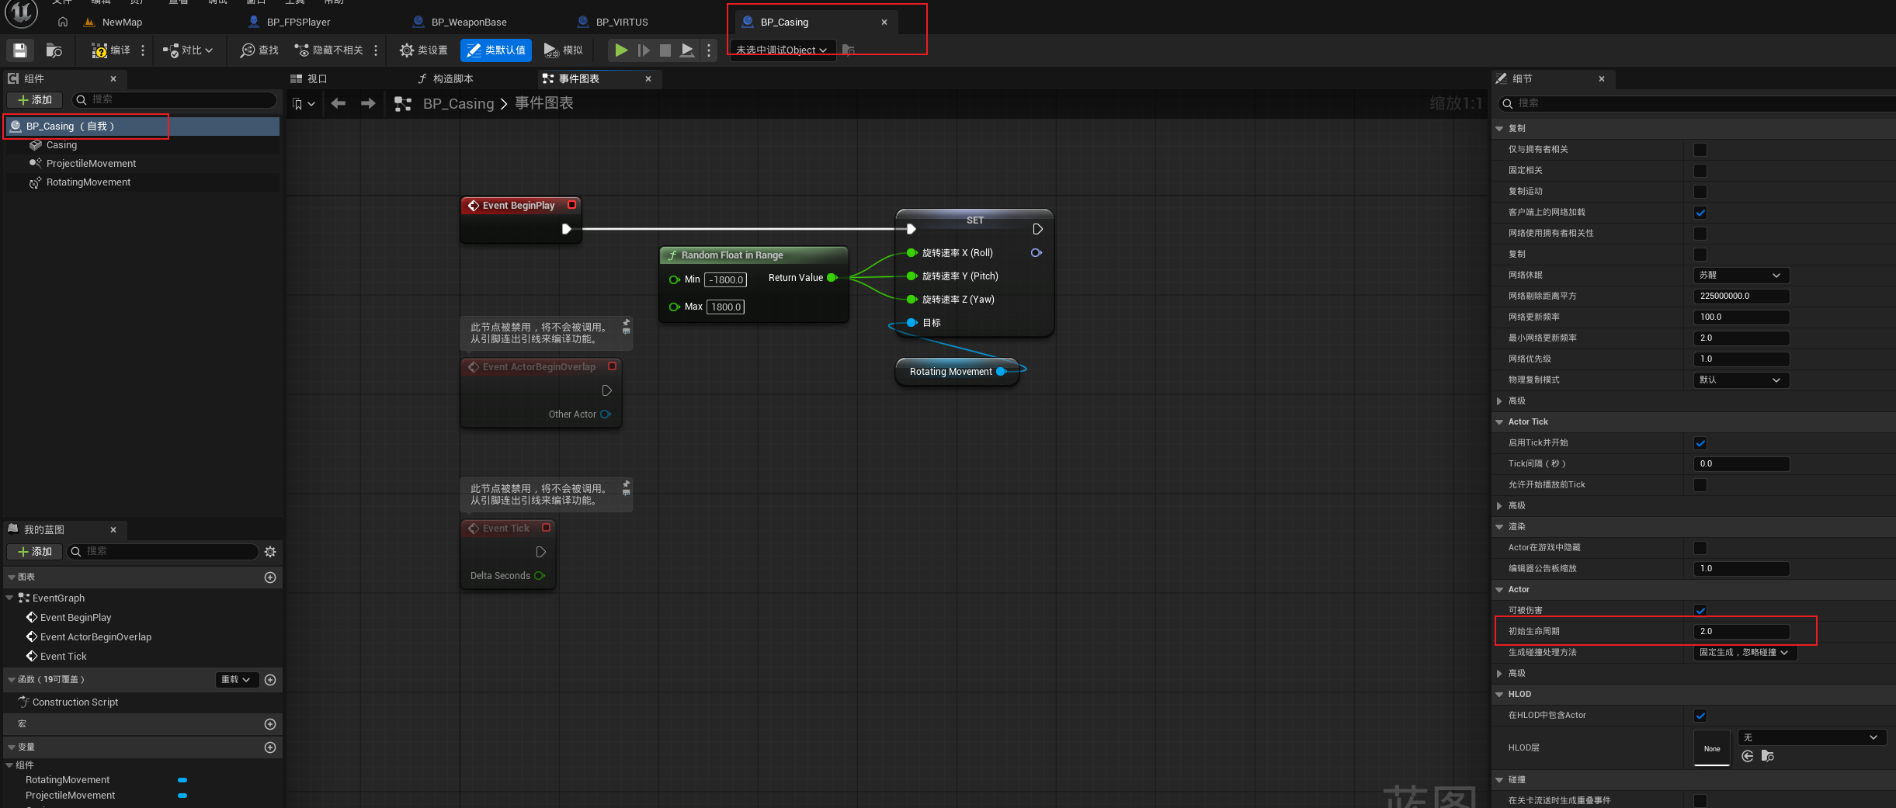Click the Other Actor output pin
Image resolution: width=1896 pixels, height=808 pixels.
coord(606,414)
